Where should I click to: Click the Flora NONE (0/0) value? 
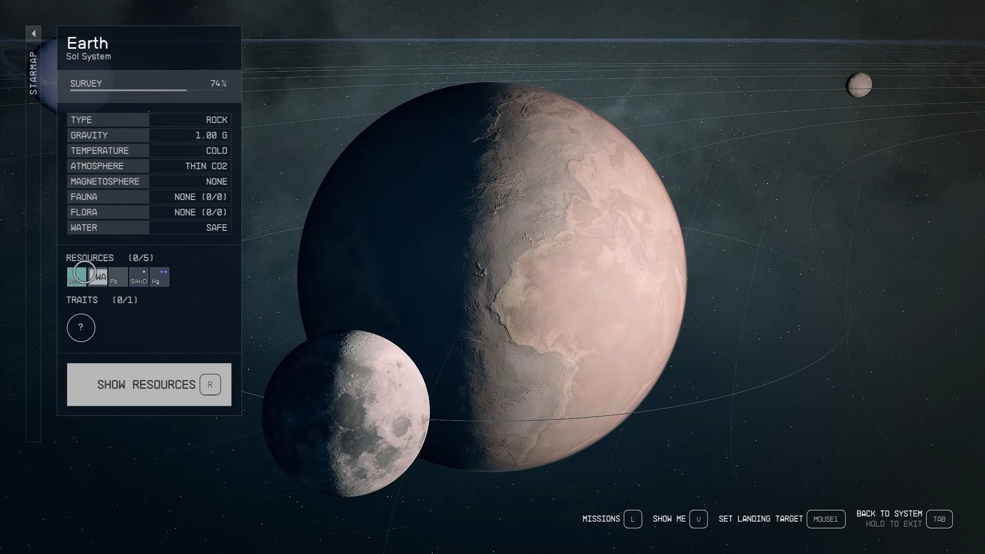pos(201,212)
